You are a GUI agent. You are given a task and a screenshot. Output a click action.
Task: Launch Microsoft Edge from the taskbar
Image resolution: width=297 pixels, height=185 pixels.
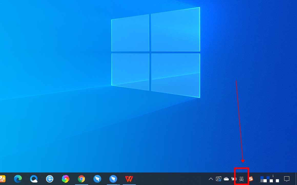pyautogui.click(x=18, y=179)
